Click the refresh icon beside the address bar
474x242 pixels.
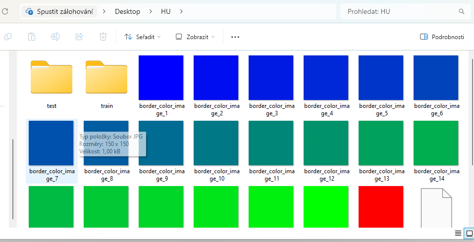(4, 11)
